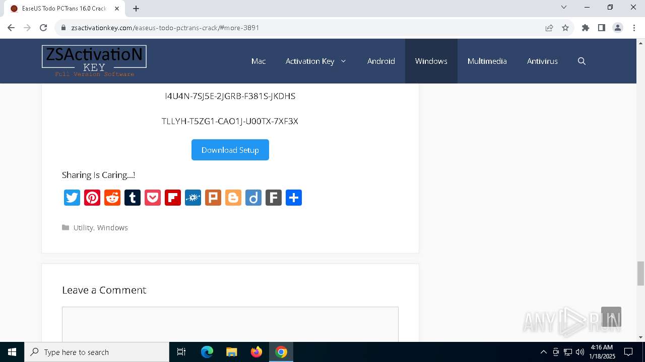Bookmark this page with the star icon

[565, 28]
